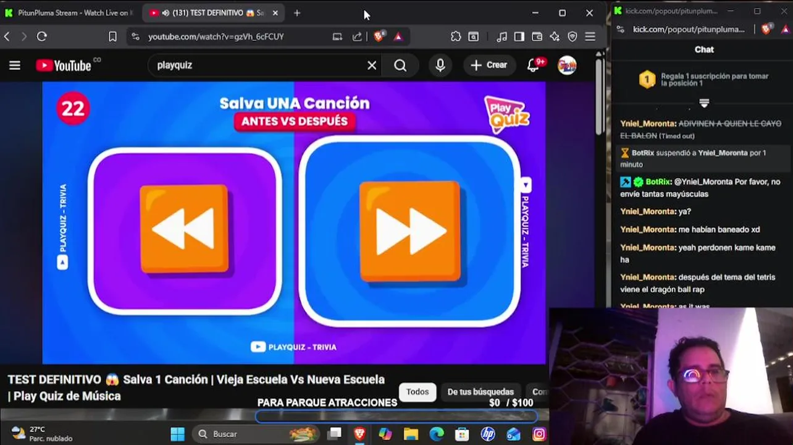The image size is (793, 445).
Task: Open the YouTube guide hamburger menu
Action: (x=15, y=65)
